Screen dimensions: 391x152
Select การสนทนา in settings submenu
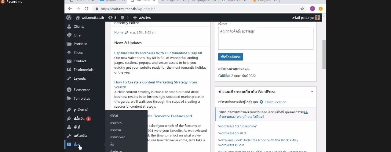point(118,137)
